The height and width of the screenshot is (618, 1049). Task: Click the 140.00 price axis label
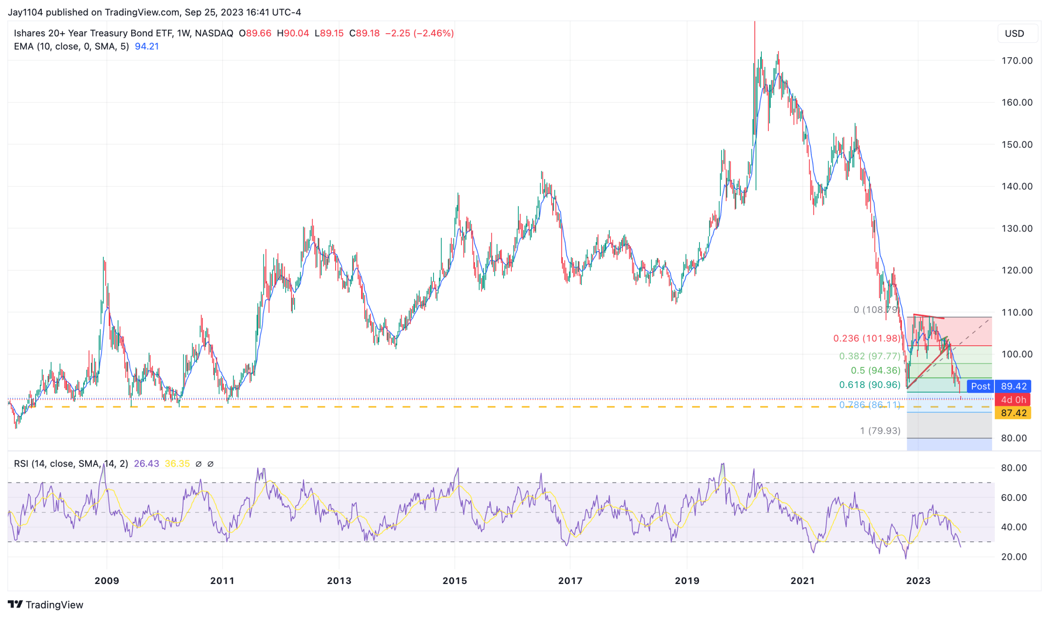tap(1017, 186)
